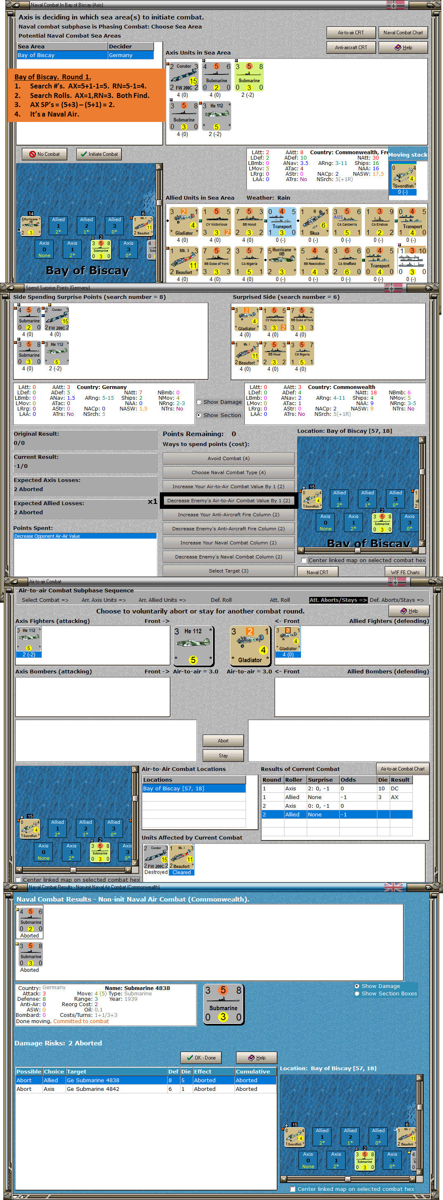Select BB Duke of York in Allied Units

[x=216, y=261]
